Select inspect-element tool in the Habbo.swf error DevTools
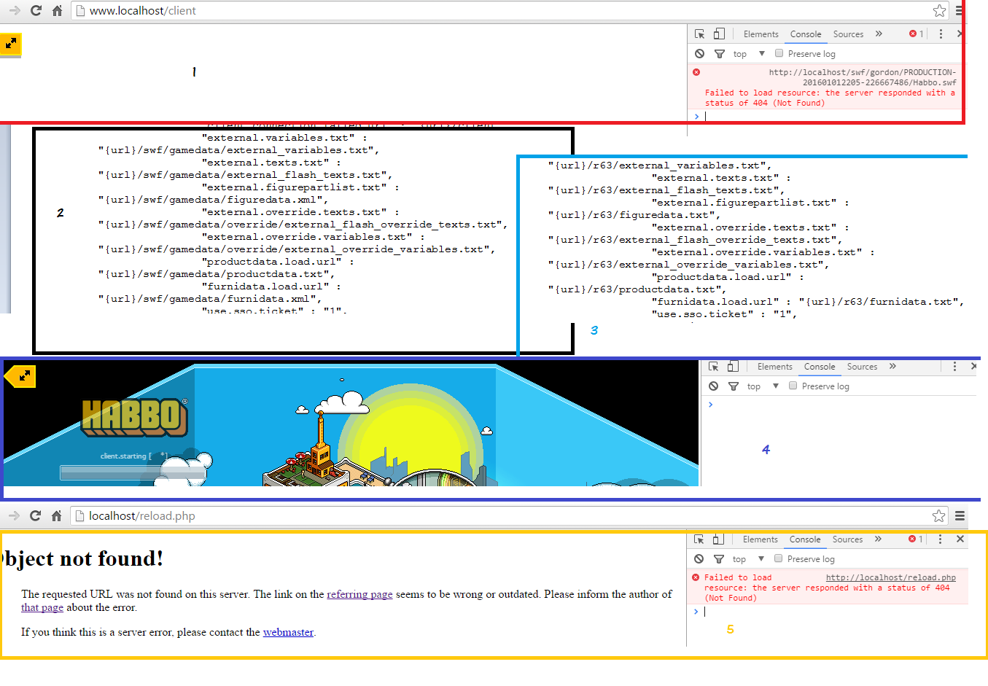Screen dimensions: 988x686 [x=699, y=34]
